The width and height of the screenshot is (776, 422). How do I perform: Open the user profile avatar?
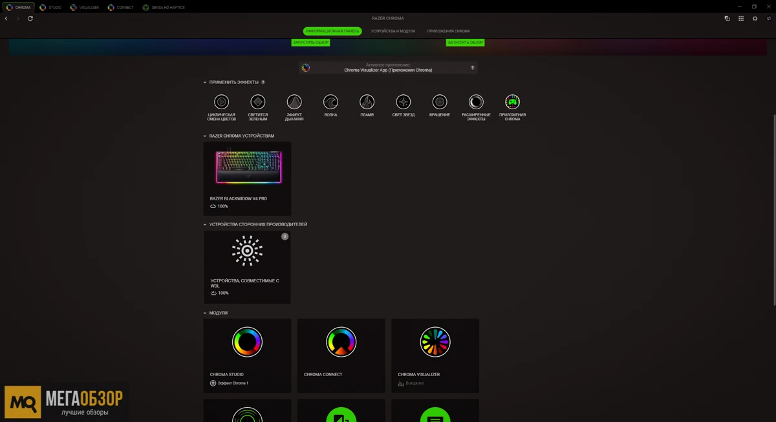pos(769,19)
